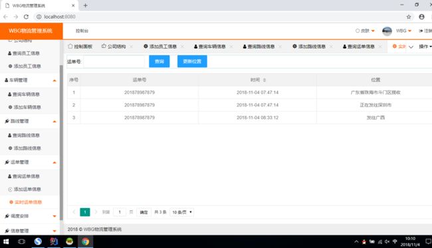Switch to the 查询路线信息 tab
Screen dimensions: 432x248
pyautogui.click(x=259, y=47)
